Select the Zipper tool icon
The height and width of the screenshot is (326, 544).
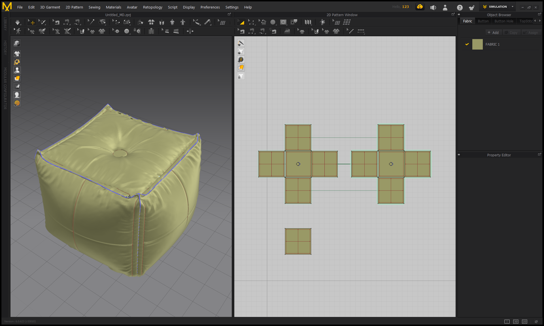[151, 31]
